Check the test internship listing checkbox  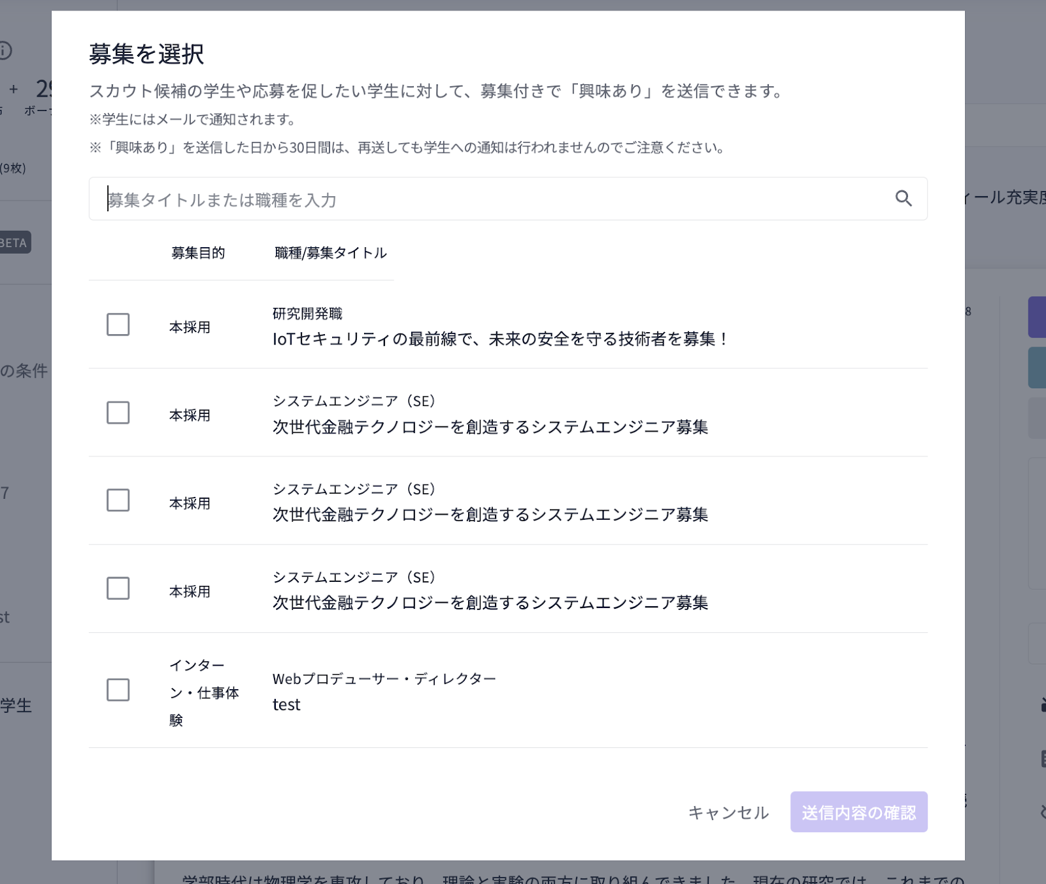pyautogui.click(x=118, y=690)
